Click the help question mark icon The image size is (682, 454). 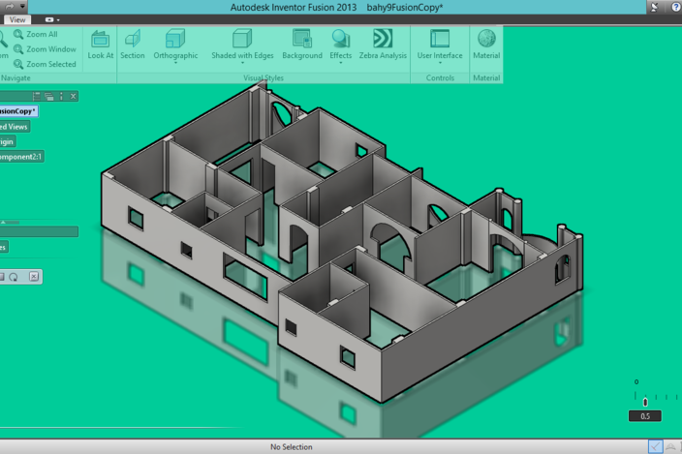676,7
